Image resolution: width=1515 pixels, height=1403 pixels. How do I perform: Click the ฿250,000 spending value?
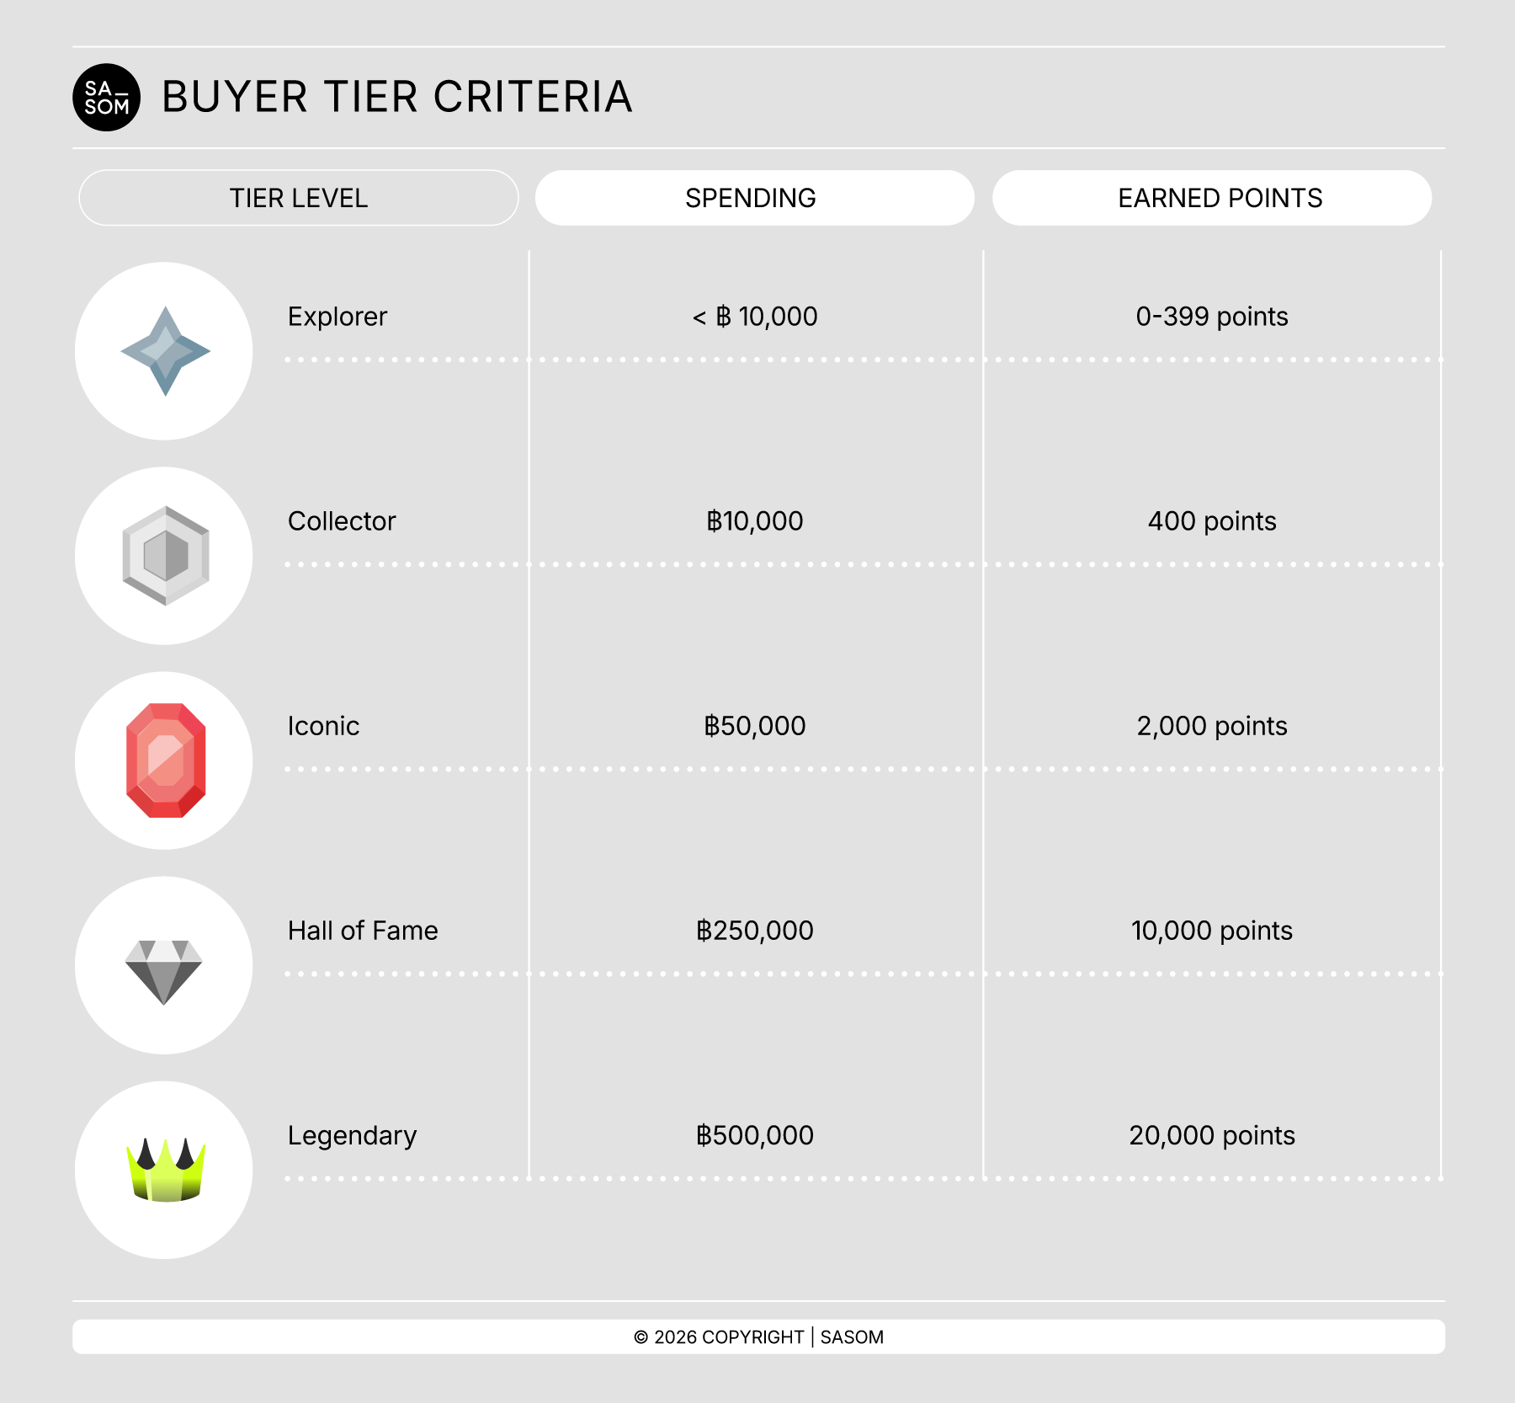point(755,931)
